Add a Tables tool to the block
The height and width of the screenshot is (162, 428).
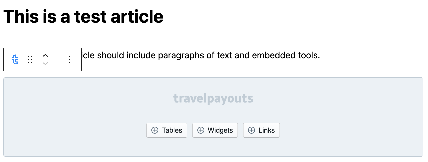(167, 130)
